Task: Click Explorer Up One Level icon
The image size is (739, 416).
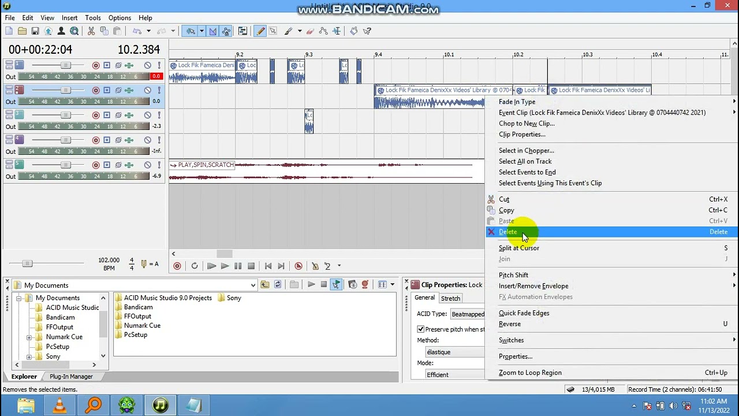Action: click(x=264, y=285)
